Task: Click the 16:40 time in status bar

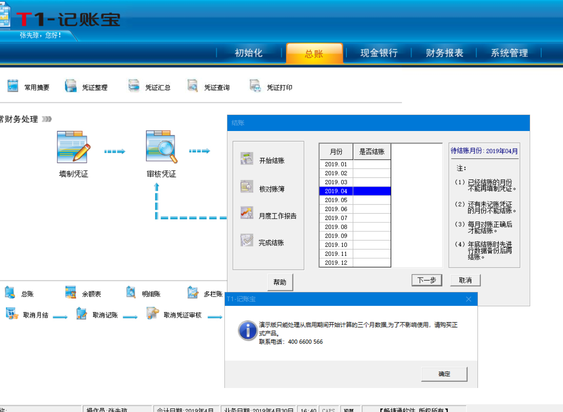Action: (x=308, y=409)
